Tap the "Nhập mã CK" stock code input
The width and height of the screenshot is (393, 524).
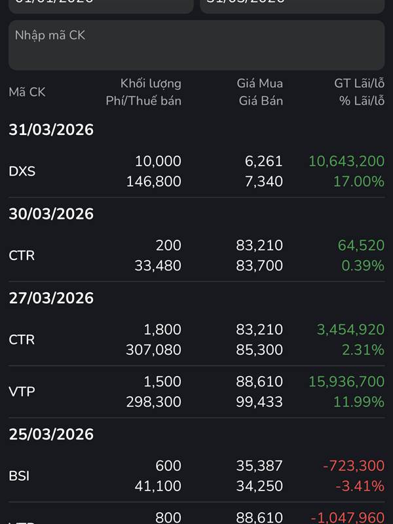pyautogui.click(x=196, y=45)
